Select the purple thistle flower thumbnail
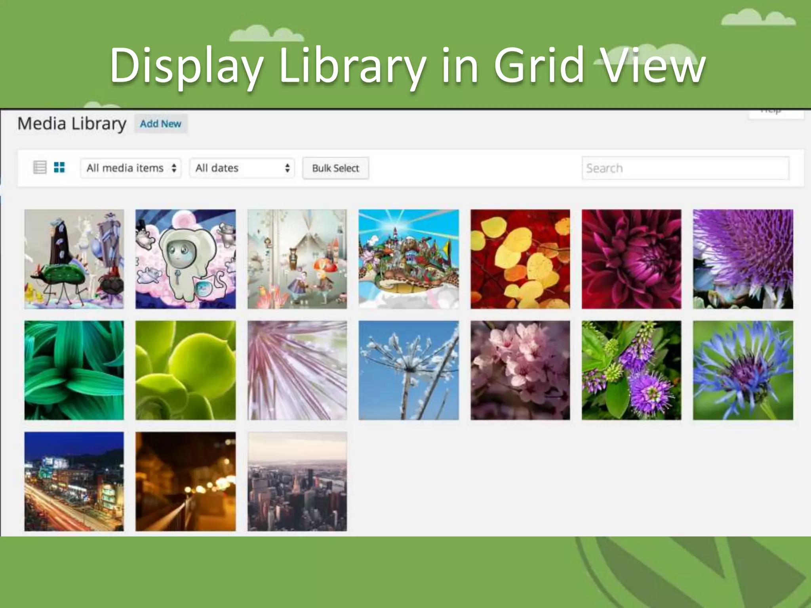The height and width of the screenshot is (608, 811). (x=743, y=259)
